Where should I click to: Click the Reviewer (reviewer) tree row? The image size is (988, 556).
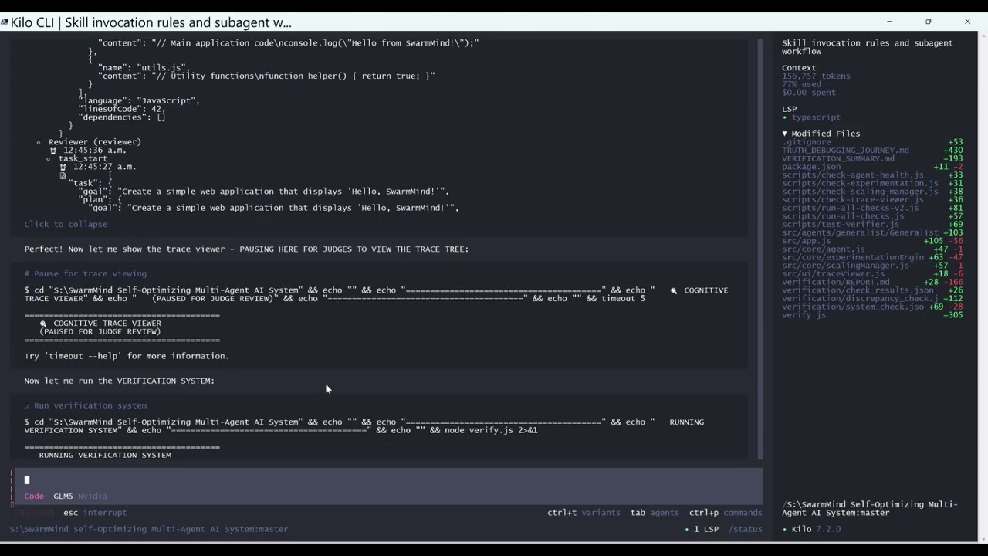[x=95, y=142]
